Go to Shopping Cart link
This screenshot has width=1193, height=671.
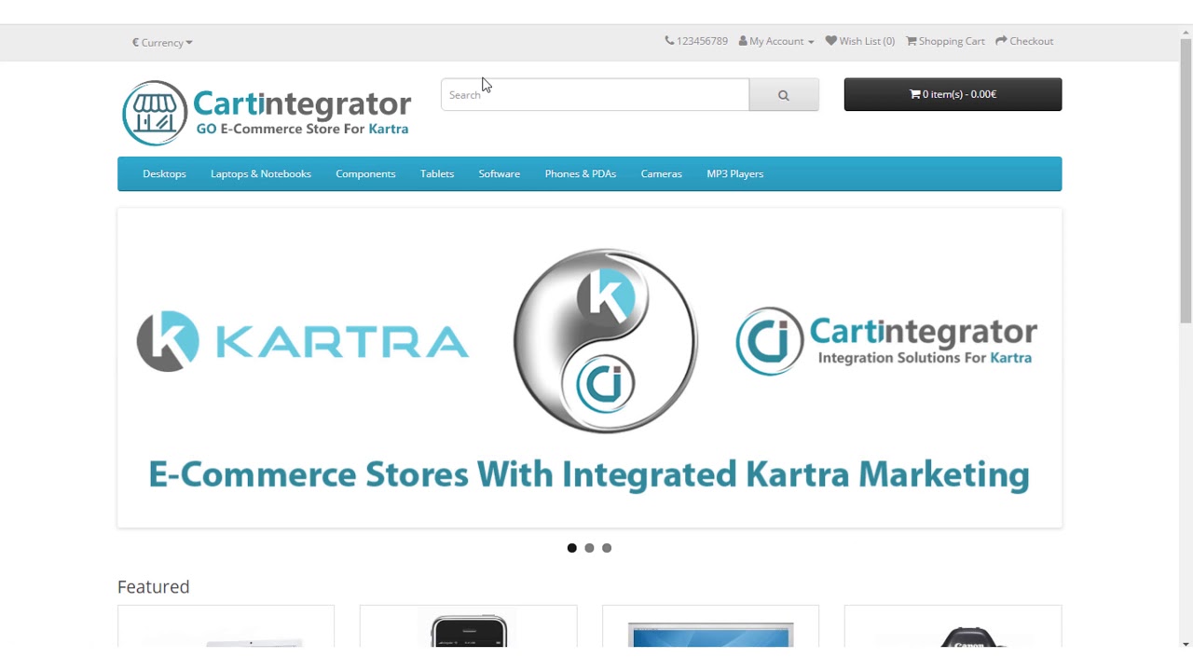pyautogui.click(x=945, y=41)
